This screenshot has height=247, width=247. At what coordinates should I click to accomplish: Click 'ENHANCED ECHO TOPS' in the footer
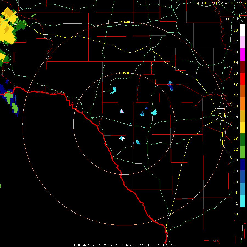(96, 245)
